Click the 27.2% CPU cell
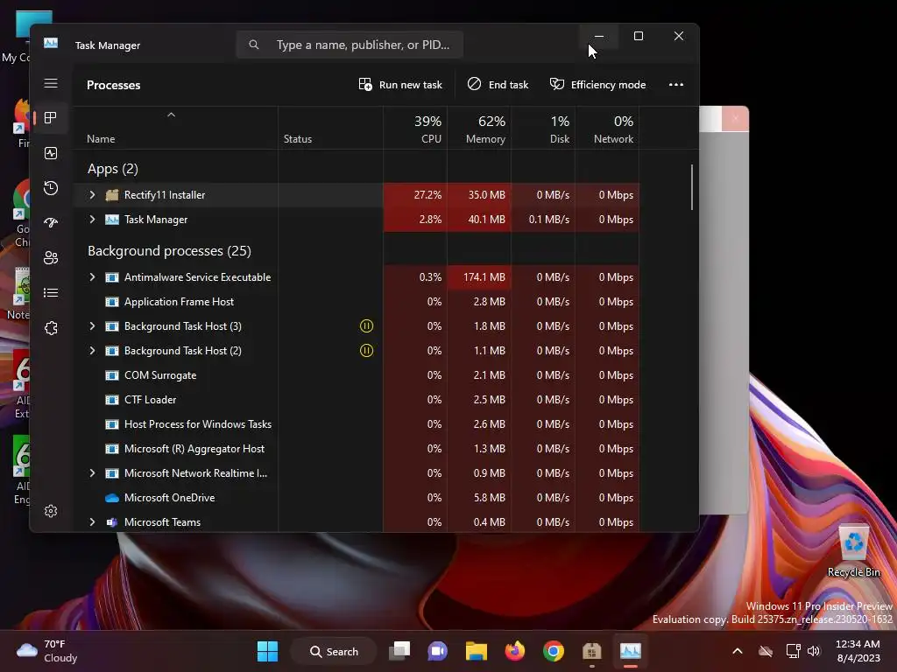The width and height of the screenshot is (897, 672). click(x=416, y=195)
